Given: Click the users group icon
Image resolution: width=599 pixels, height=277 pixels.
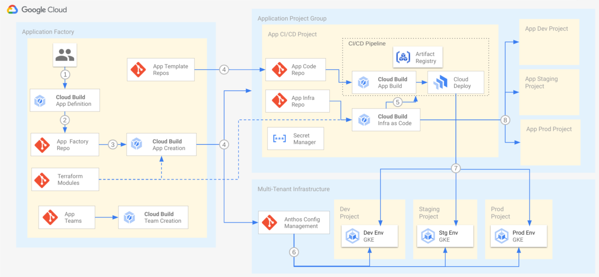Looking at the screenshot, I should (x=65, y=55).
